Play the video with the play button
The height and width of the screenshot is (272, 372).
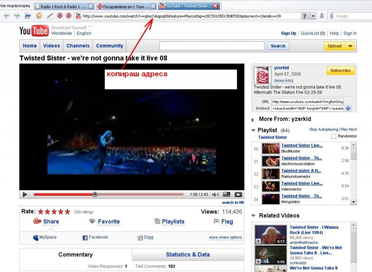point(25,194)
